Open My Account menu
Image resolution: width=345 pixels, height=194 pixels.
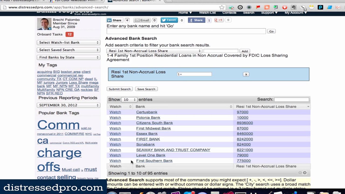[296, 13]
